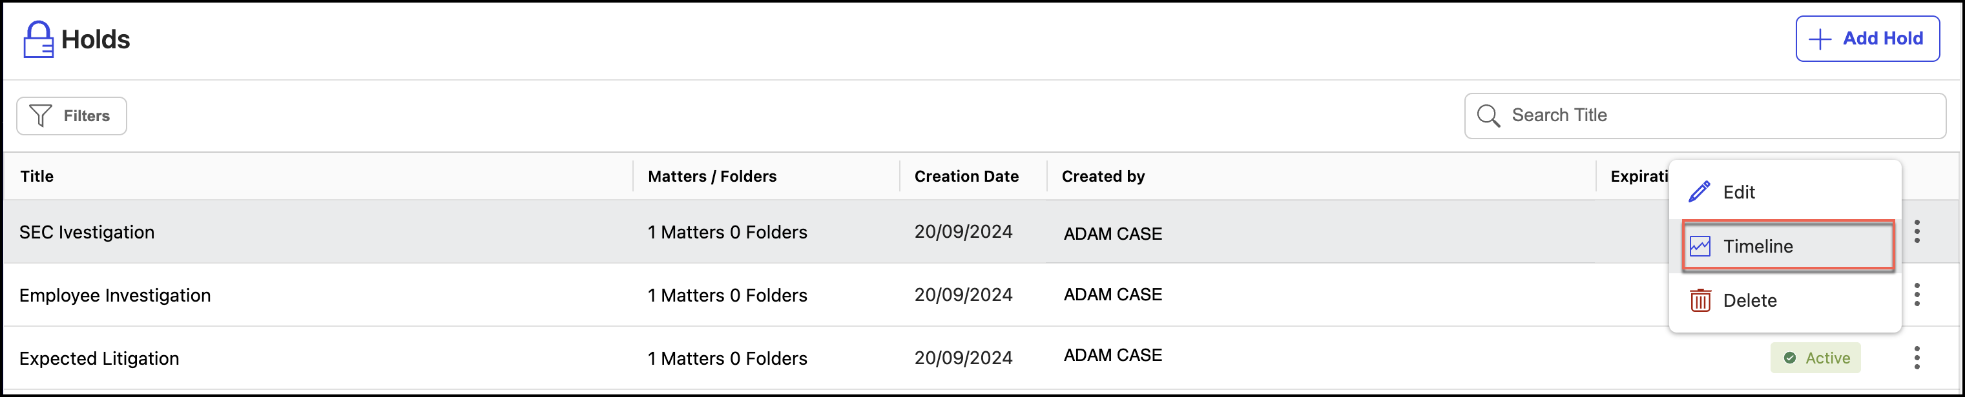Sort by the Title column header
Viewport: 1965px width, 397px height.
(x=37, y=177)
